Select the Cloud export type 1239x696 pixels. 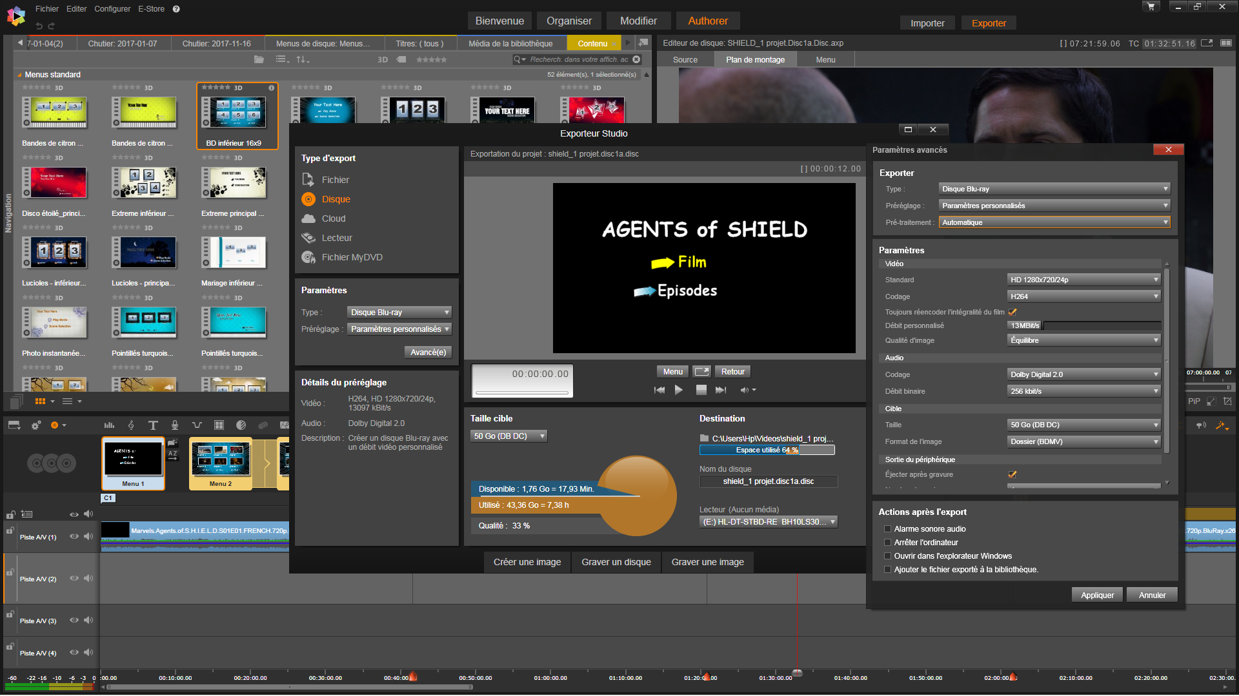pos(333,218)
